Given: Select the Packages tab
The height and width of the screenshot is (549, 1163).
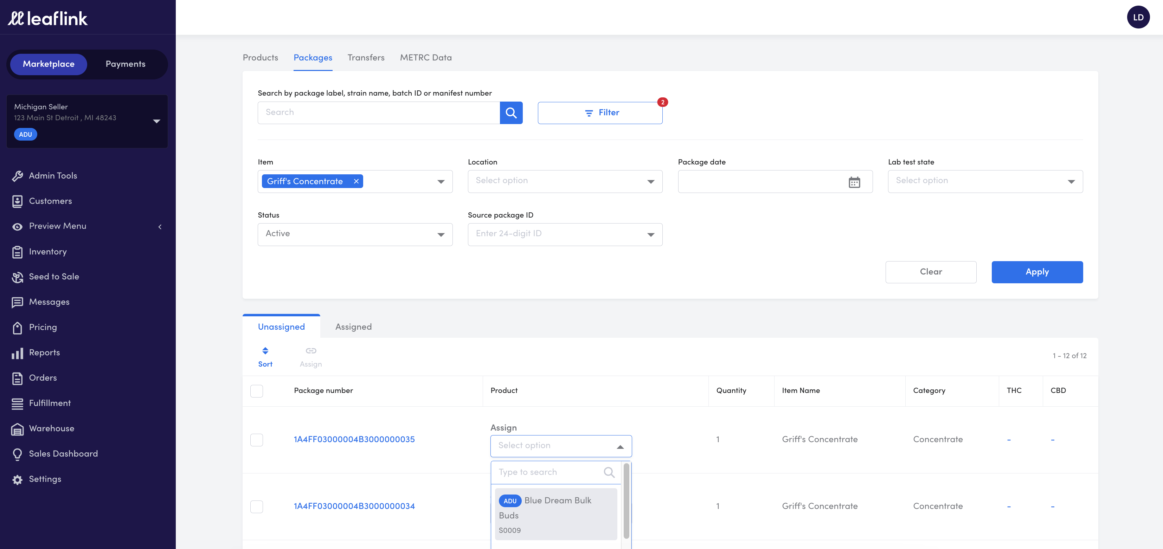Looking at the screenshot, I should pos(313,57).
